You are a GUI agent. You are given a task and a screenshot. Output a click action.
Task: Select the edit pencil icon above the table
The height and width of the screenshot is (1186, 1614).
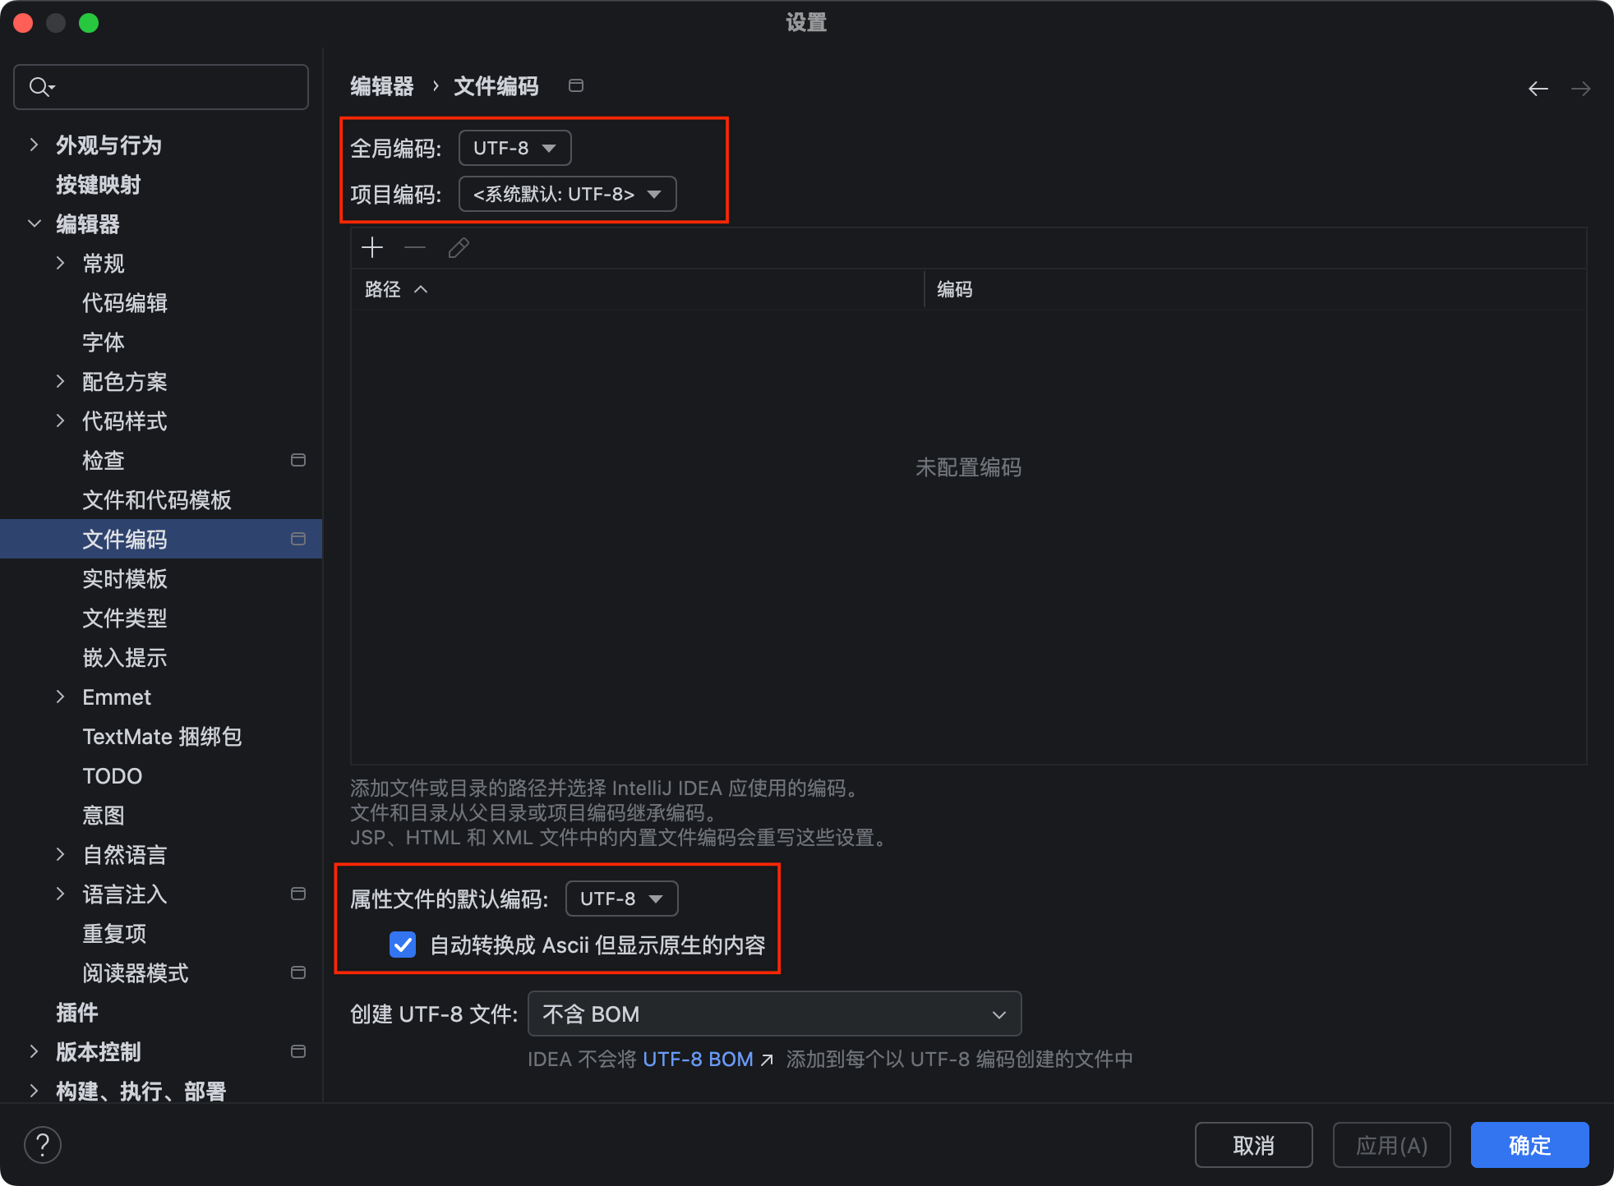458,247
